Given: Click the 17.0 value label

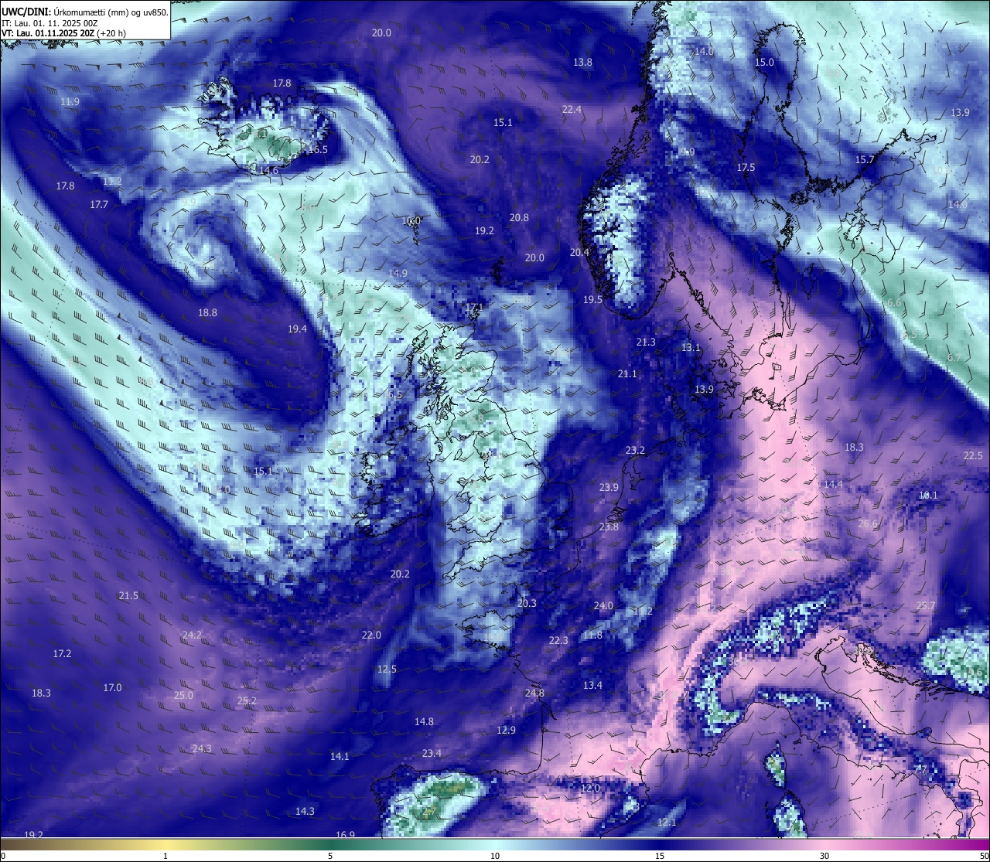Looking at the screenshot, I should click(x=112, y=687).
